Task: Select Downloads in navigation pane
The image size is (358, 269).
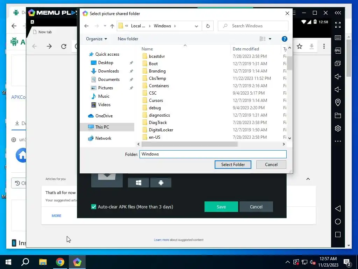Action: click(x=108, y=71)
